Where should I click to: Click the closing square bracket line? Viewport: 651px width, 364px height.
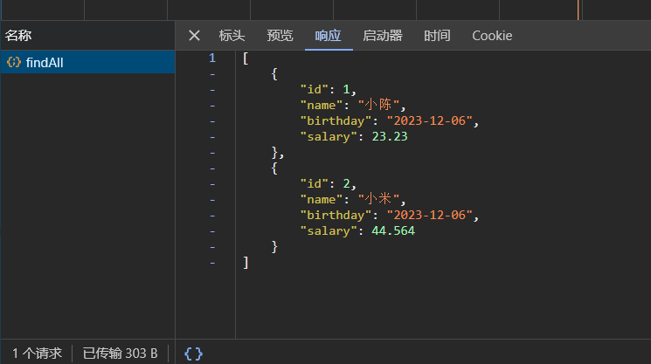click(x=246, y=263)
